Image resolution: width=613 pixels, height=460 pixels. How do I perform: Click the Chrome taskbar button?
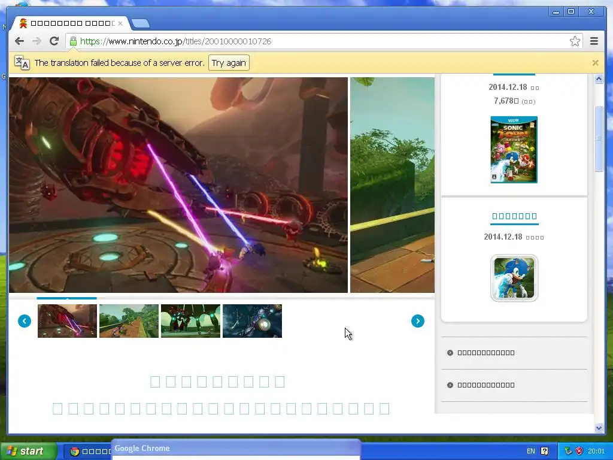[89, 452]
